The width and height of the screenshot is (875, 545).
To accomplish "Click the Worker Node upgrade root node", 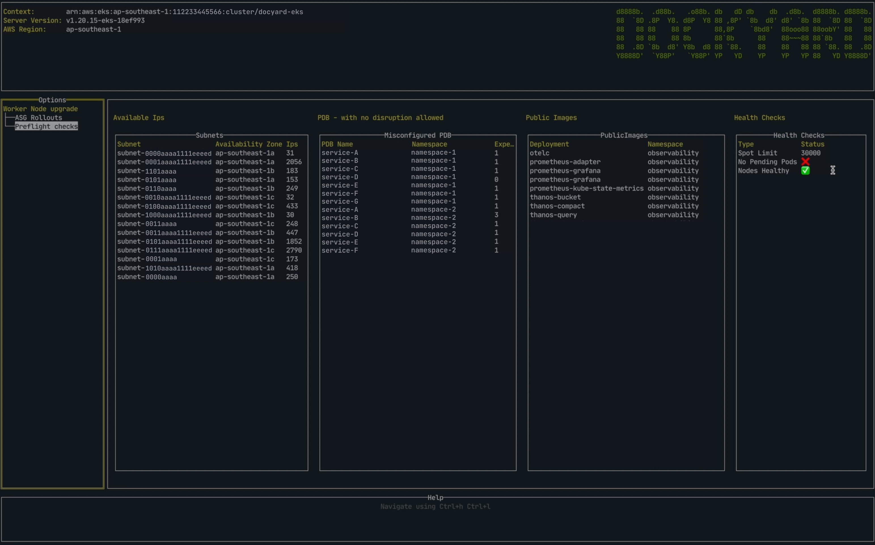I will (x=41, y=109).
